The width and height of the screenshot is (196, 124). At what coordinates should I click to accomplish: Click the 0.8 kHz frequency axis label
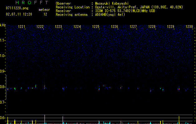pyautogui.click(x=2, y=87)
